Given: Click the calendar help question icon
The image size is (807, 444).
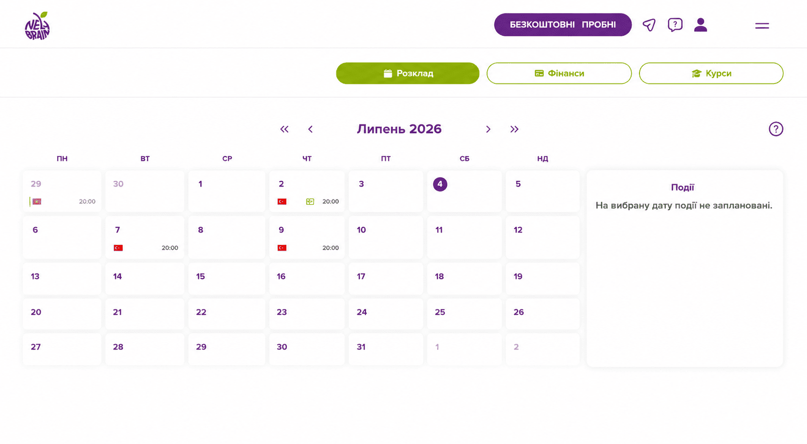Looking at the screenshot, I should click(776, 129).
